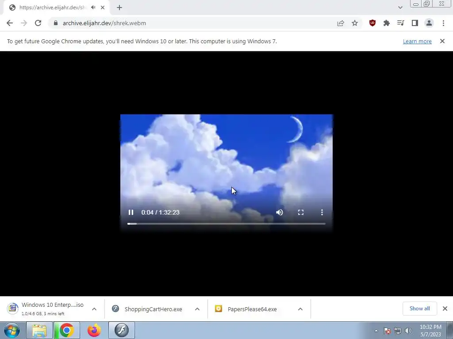Expand options for PapersPlease64.exe
This screenshot has width=453, height=339.
point(300,309)
